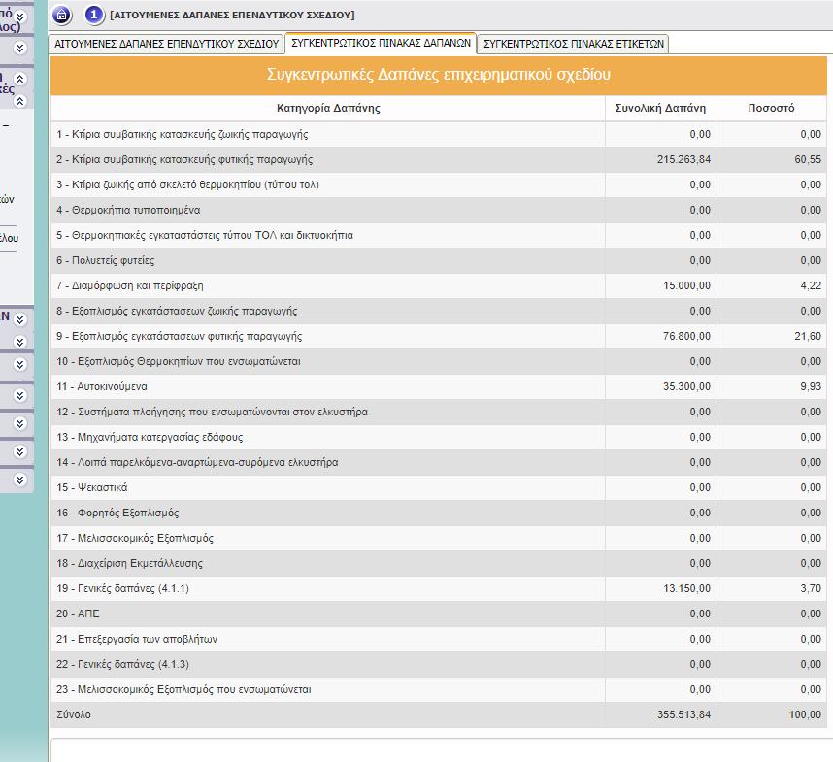
Task: Select the ΣΥΓΚΕΝΤΡΩΤΙΚΟΣ ΠΙΝΑΚΑΣ ΔΑΠΑΝΩΝ tab
Action: click(381, 43)
